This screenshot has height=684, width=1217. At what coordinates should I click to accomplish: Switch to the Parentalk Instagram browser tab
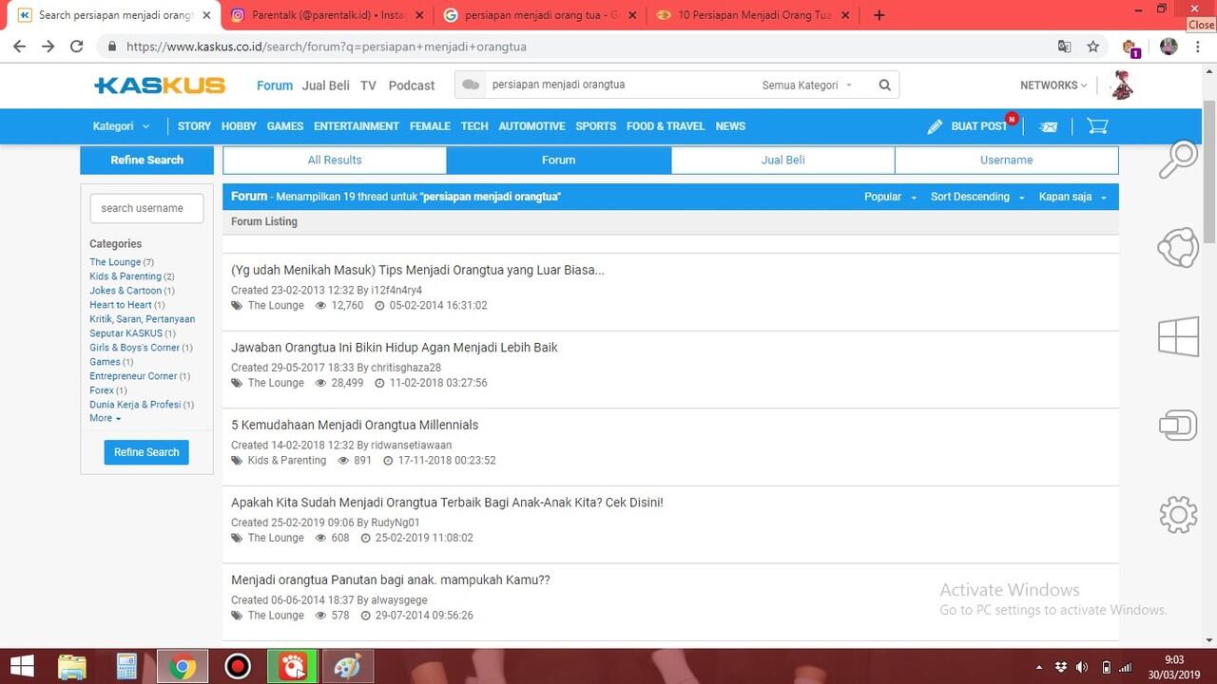tap(326, 15)
